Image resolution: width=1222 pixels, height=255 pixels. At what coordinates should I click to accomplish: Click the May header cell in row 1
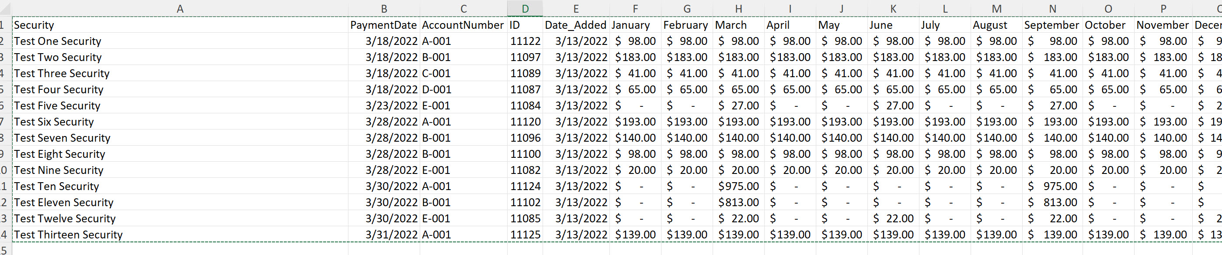click(x=842, y=24)
